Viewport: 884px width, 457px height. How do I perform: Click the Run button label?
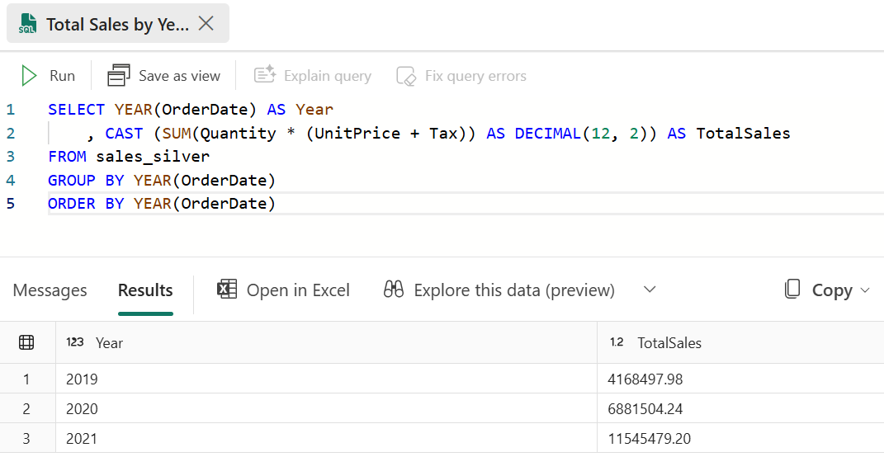(62, 76)
